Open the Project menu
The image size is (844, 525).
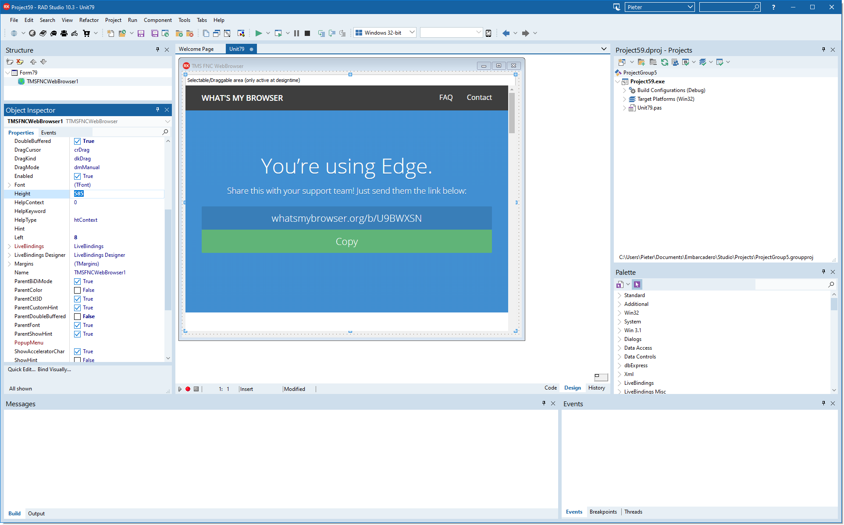[x=113, y=20]
